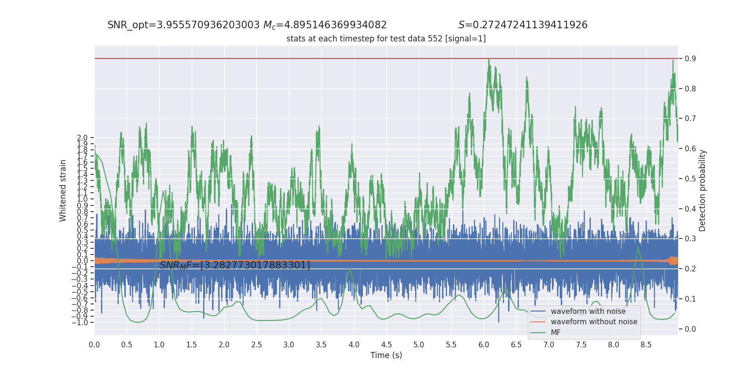Viewport: 754px width, 377px height.
Task: Click the 'Time (s)' x-axis label
Action: coord(386,355)
